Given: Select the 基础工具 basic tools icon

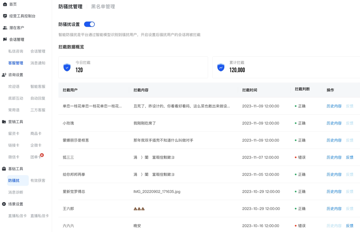Looking at the screenshot, I should coord(4,169).
